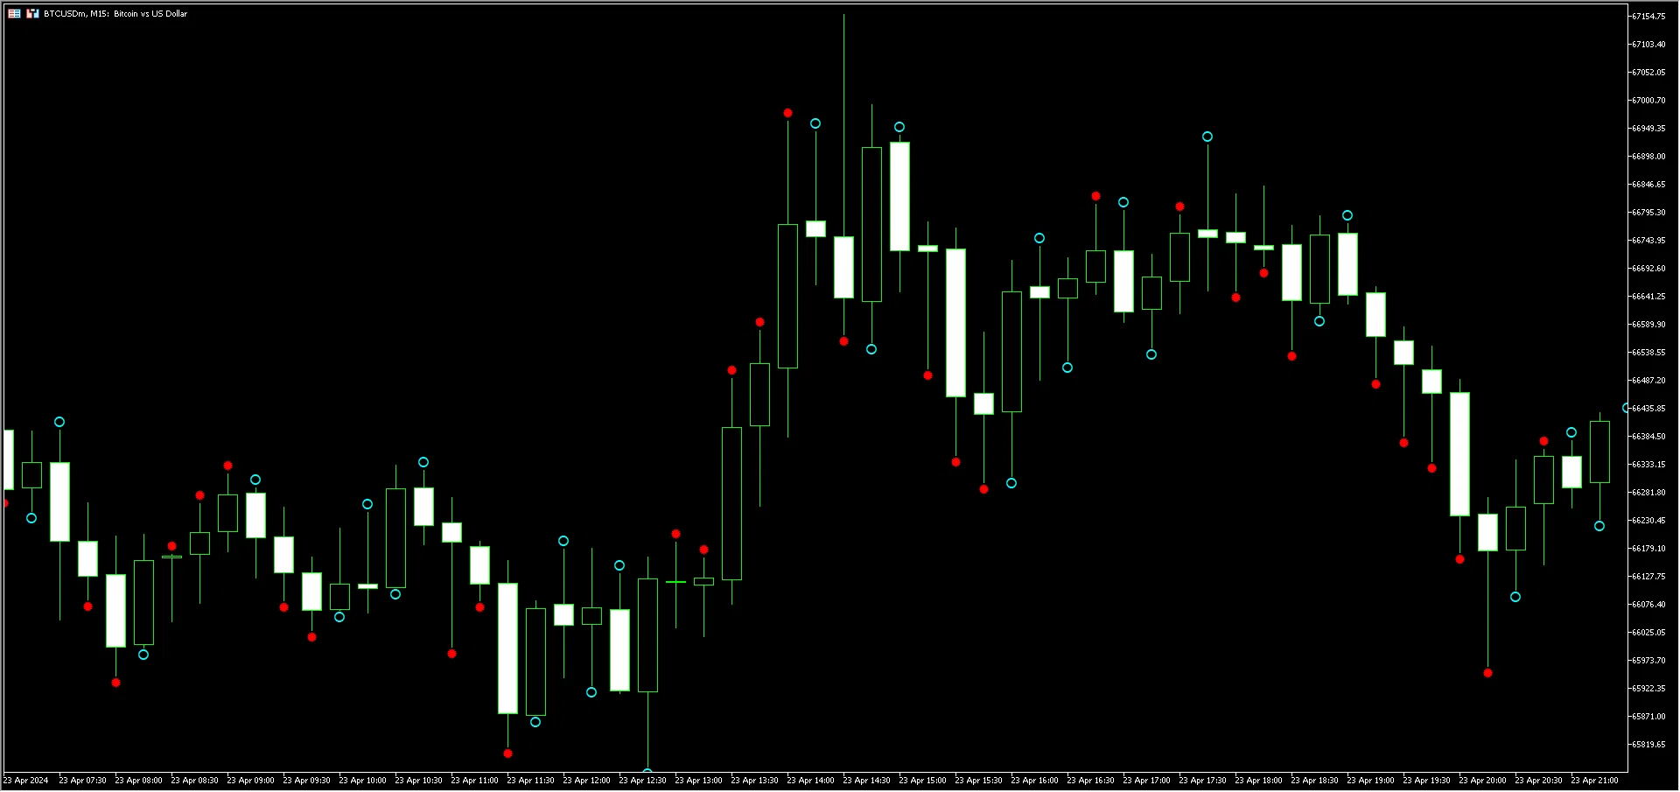Select the 23 Apr 11:00 time label
Image resolution: width=1680 pixels, height=792 pixels.
pyautogui.click(x=474, y=781)
